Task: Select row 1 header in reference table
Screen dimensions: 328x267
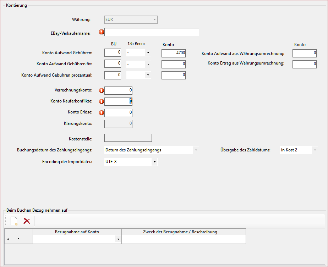Action: pos(18,240)
